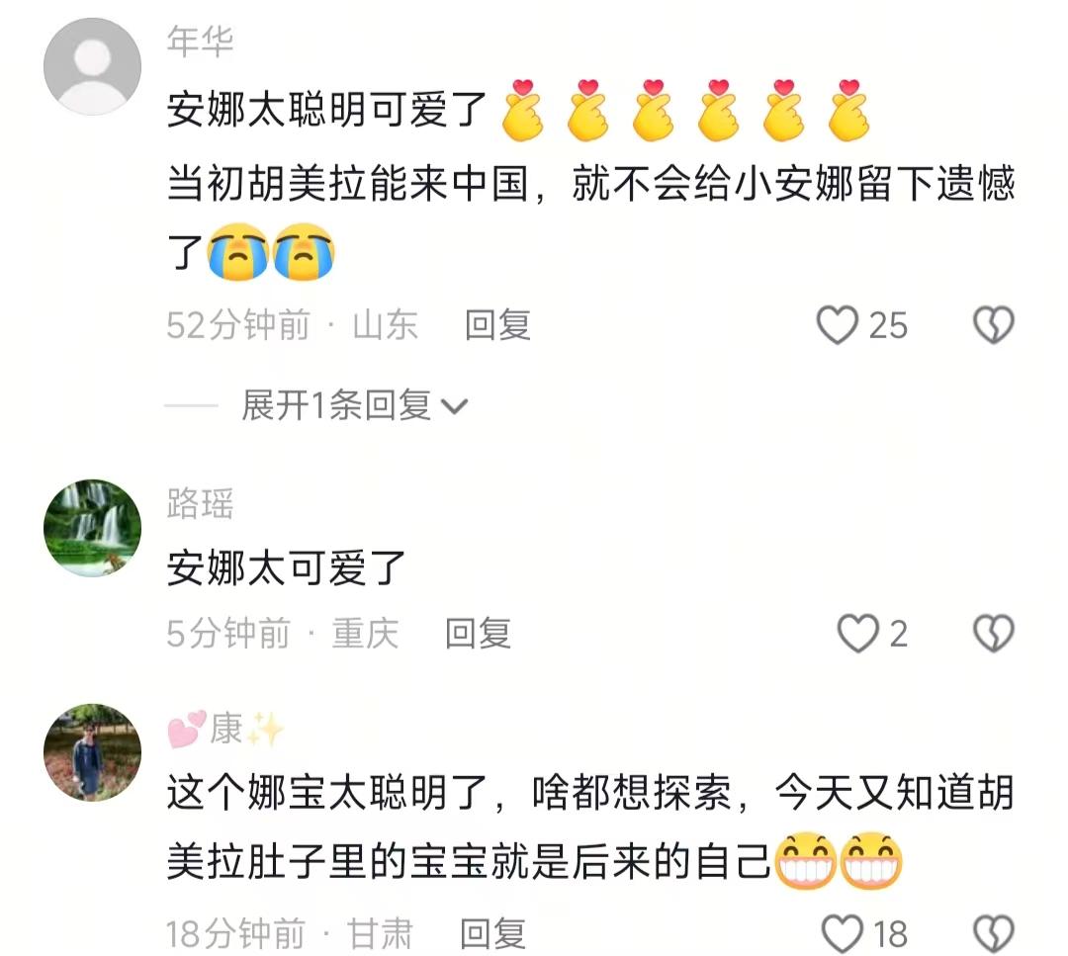This screenshot has height=956, width=1068.
Task: Tap broken heart on 路瑶's comment
Action: pyautogui.click(x=994, y=634)
